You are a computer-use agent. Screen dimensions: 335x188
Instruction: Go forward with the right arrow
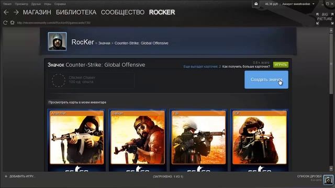pos(16,13)
